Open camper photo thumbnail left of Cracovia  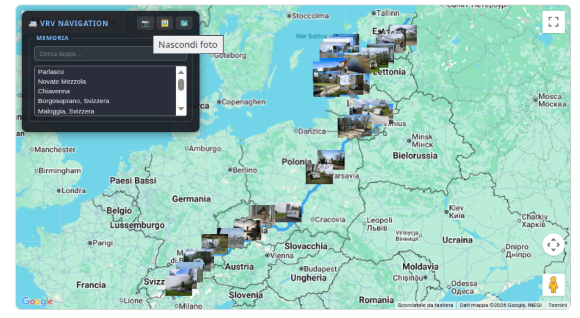pos(288,212)
